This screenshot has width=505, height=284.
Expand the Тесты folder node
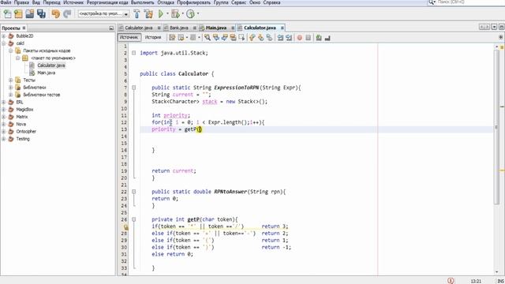click(10, 80)
